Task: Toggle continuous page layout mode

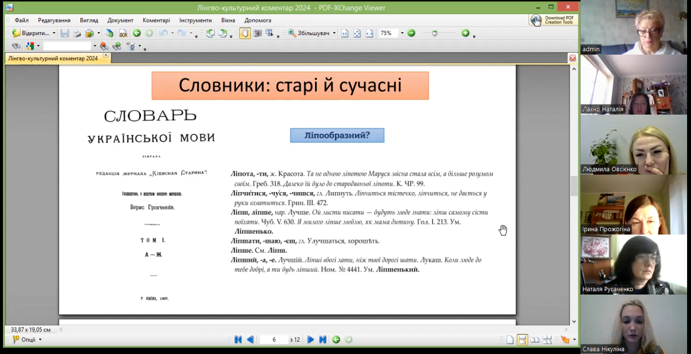Action: click(x=522, y=340)
